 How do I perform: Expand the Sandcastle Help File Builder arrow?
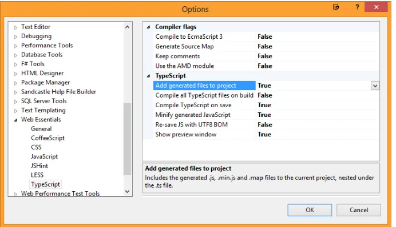15,92
